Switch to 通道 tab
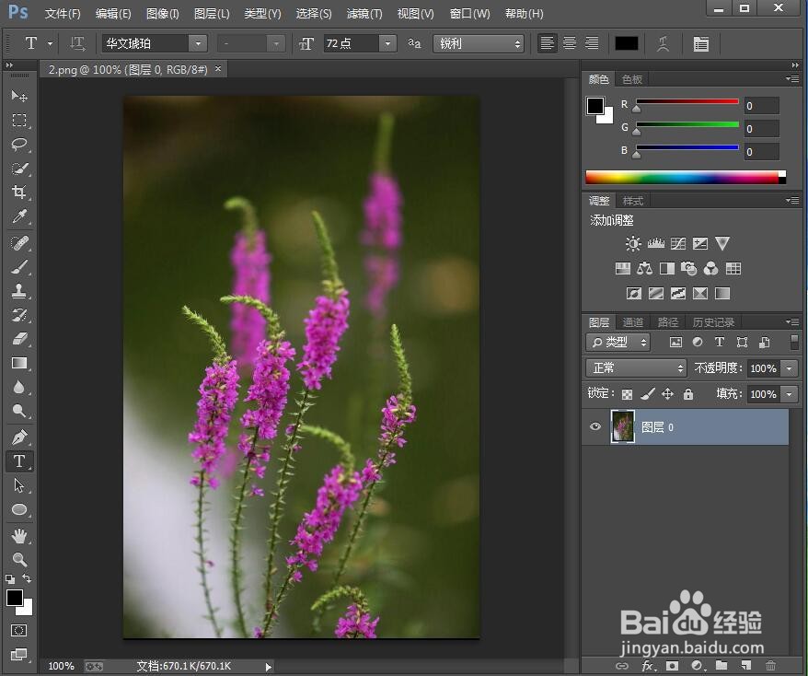 coord(633,322)
